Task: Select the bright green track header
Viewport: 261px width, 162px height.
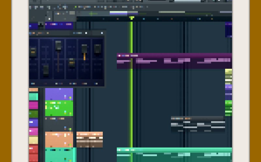Action: point(59,108)
